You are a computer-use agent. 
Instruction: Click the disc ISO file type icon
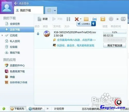[47, 34]
